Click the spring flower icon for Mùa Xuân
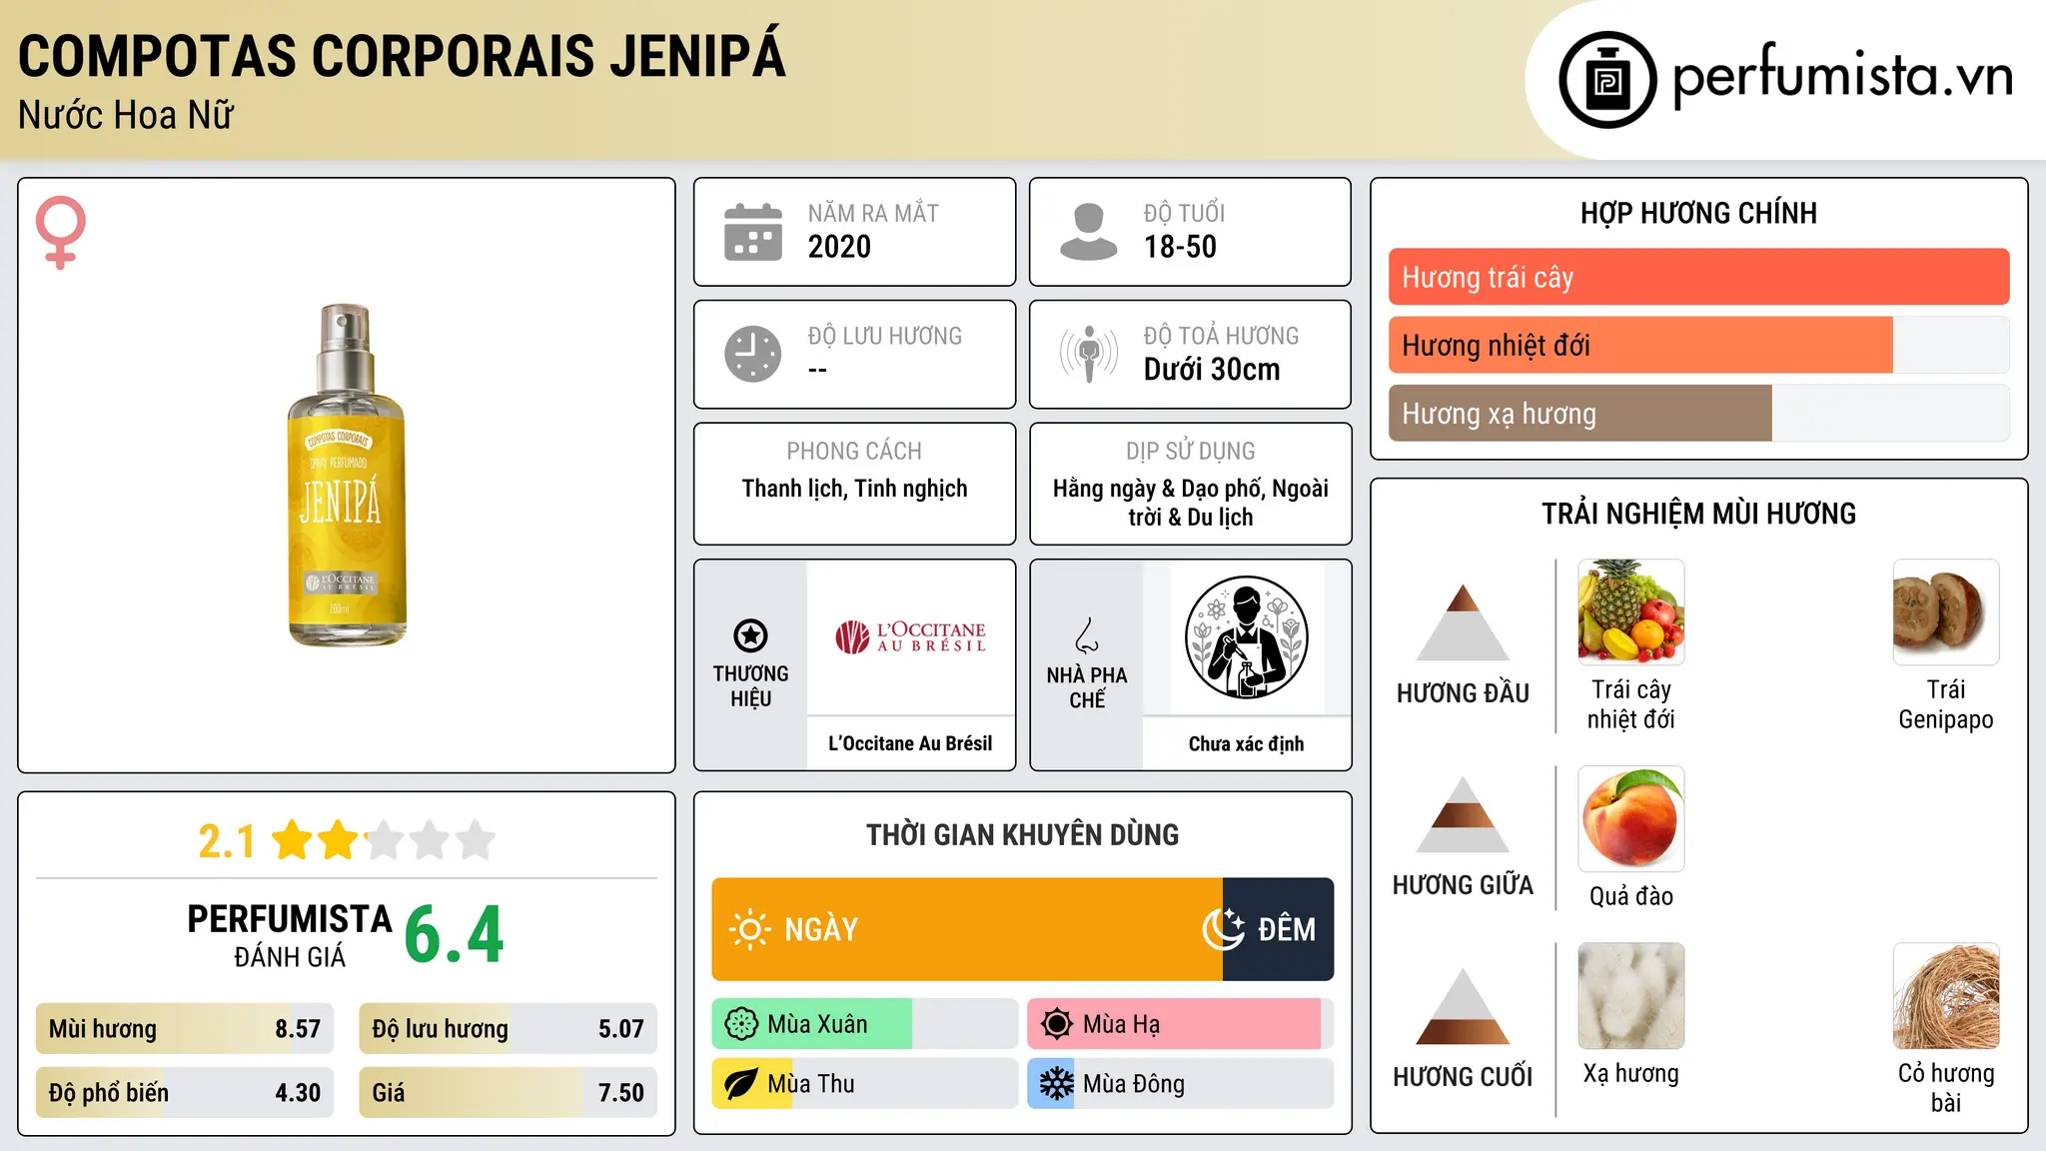This screenshot has height=1151, width=2046. (741, 1024)
